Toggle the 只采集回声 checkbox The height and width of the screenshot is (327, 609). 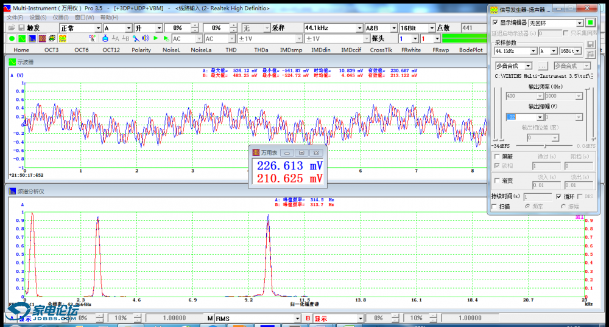click(x=566, y=33)
